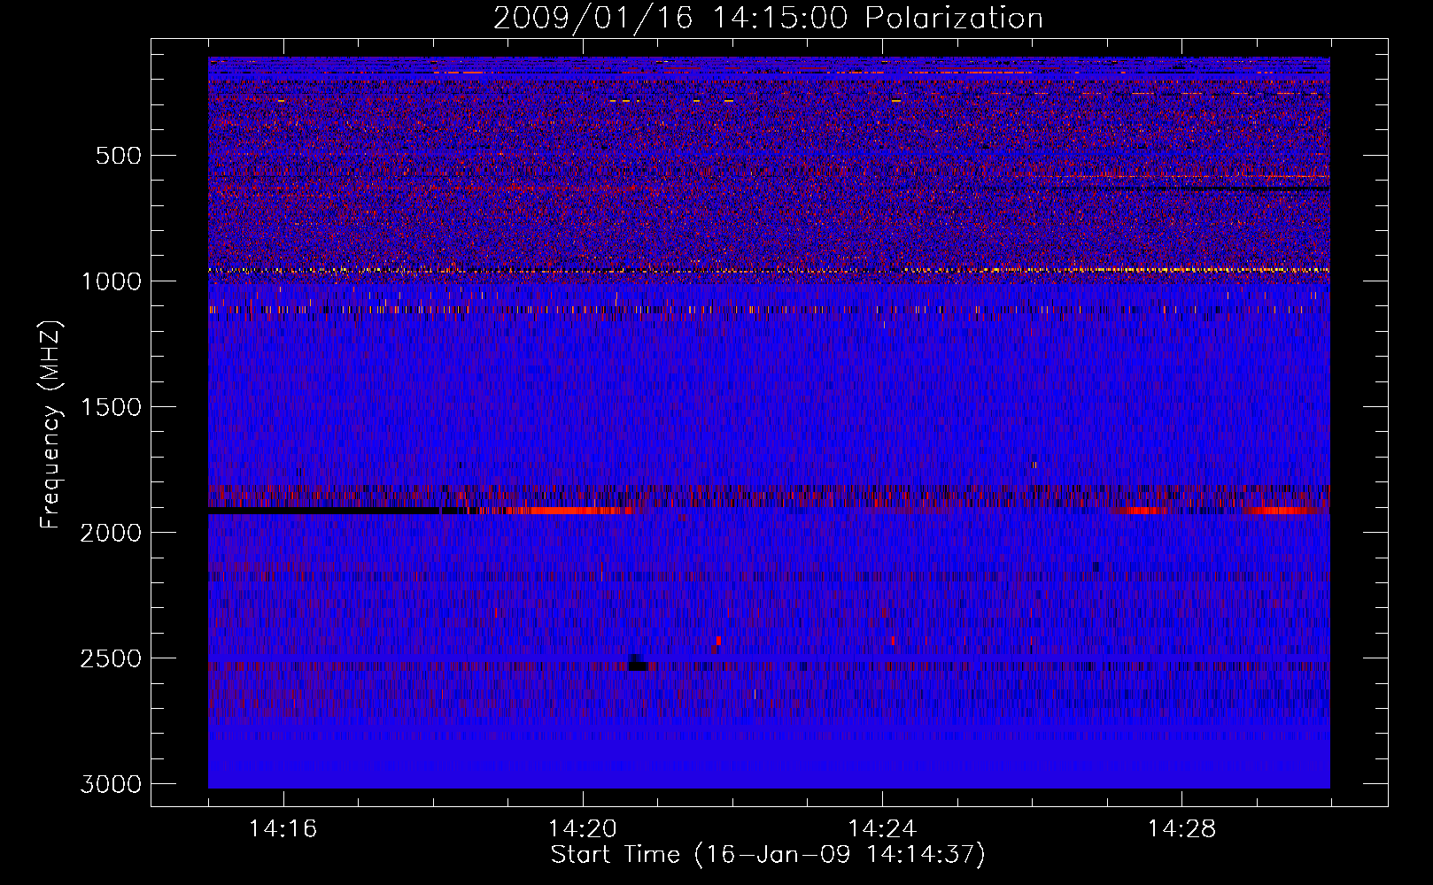Click the '14:28' time tick label
This screenshot has width=1433, height=885.
[1181, 829]
